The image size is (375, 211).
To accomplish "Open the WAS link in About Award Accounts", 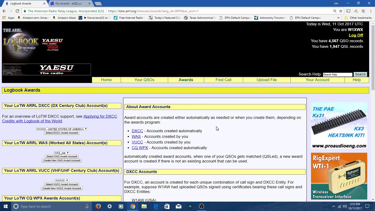I will (136, 137).
